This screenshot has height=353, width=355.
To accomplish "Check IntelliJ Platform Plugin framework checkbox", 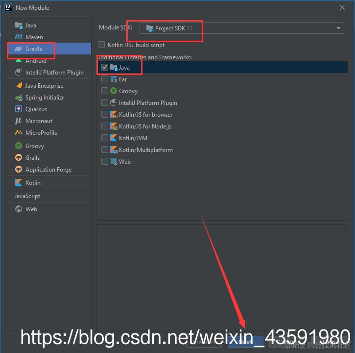I will tap(105, 102).
